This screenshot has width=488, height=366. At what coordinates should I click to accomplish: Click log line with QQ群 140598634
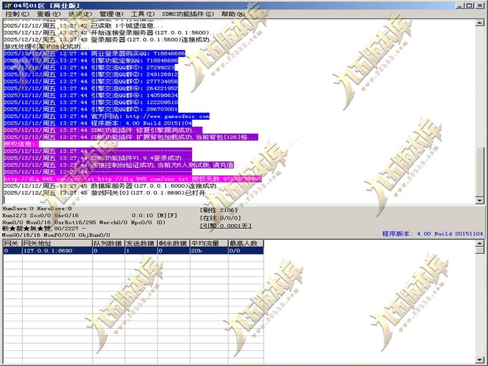click(91, 95)
